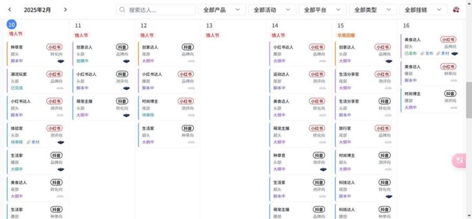472x219 pixels.
Task: Click product icon on 体验官 card on day 10
Action: pos(60,142)
